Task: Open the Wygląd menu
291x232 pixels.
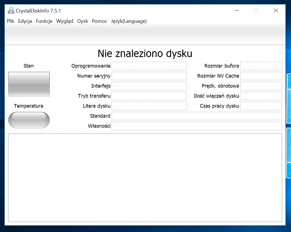Action: coord(65,21)
